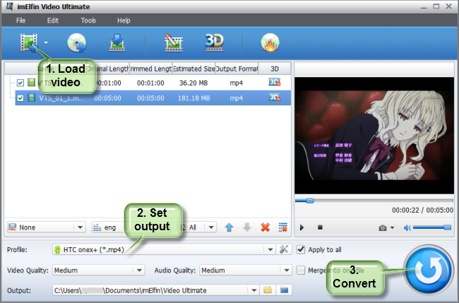Viewport: 459px width, 303px height.
Task: Click the Trimmed Length column header
Action: [150, 69]
